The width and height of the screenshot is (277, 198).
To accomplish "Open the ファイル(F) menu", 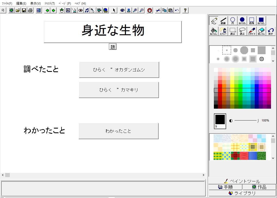I will [x=7, y=4].
